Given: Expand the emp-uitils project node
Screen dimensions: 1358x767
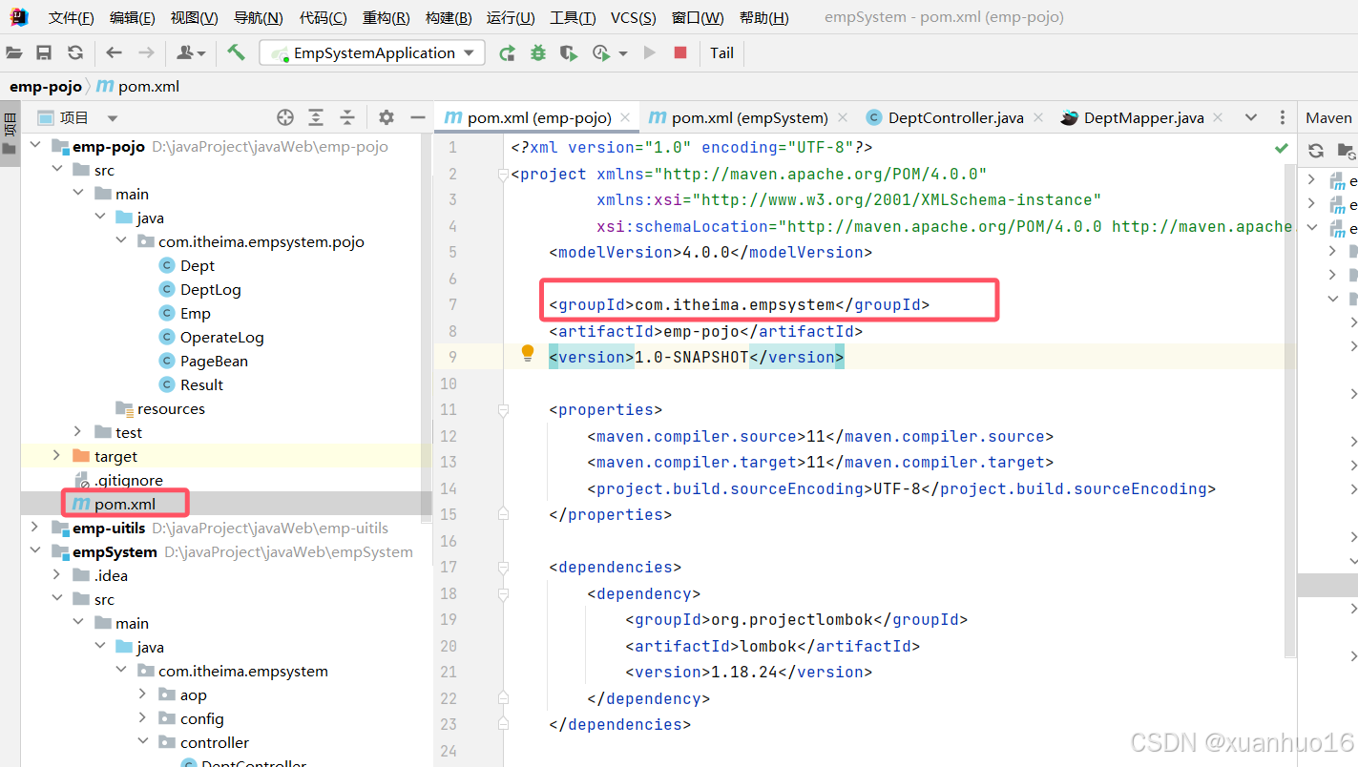Looking at the screenshot, I should 34,528.
